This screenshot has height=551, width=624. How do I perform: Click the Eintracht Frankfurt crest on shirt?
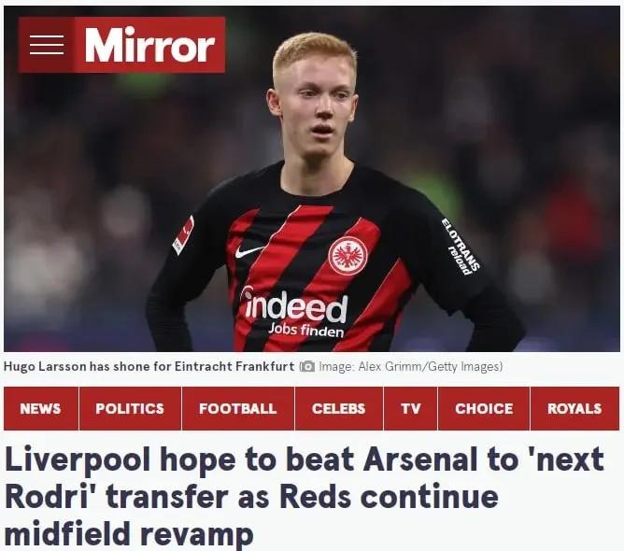point(347,256)
